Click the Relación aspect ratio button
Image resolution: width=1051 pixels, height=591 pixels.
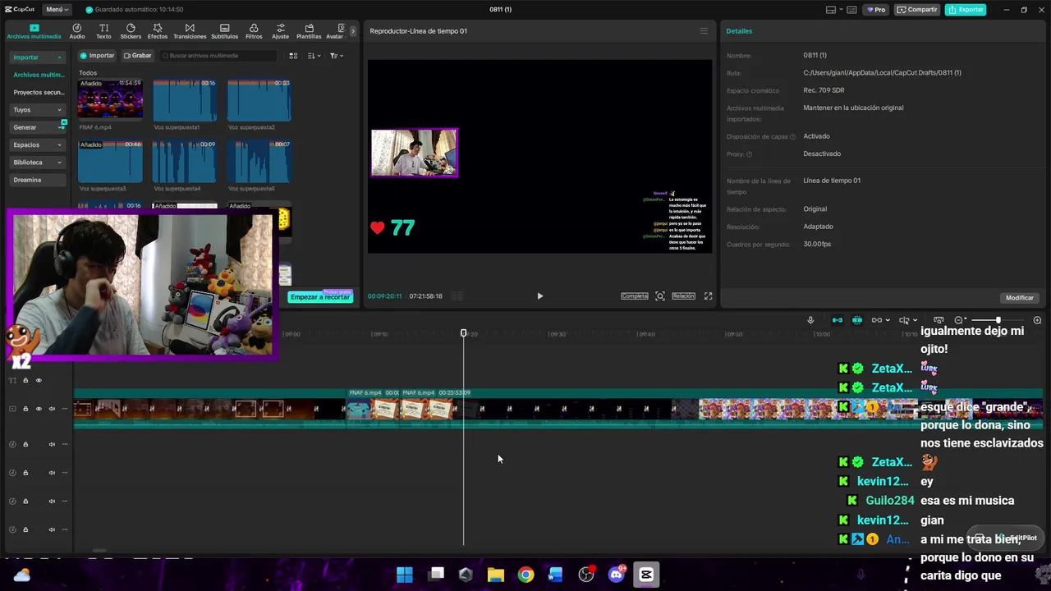[x=683, y=296]
